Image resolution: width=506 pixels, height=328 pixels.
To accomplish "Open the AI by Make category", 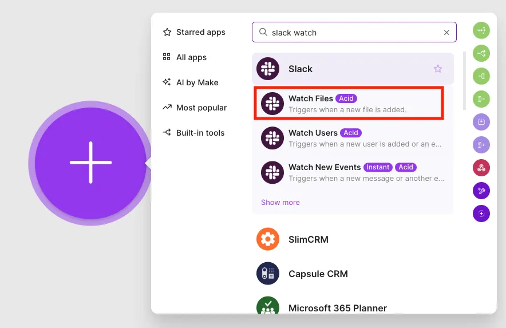I will tap(191, 82).
